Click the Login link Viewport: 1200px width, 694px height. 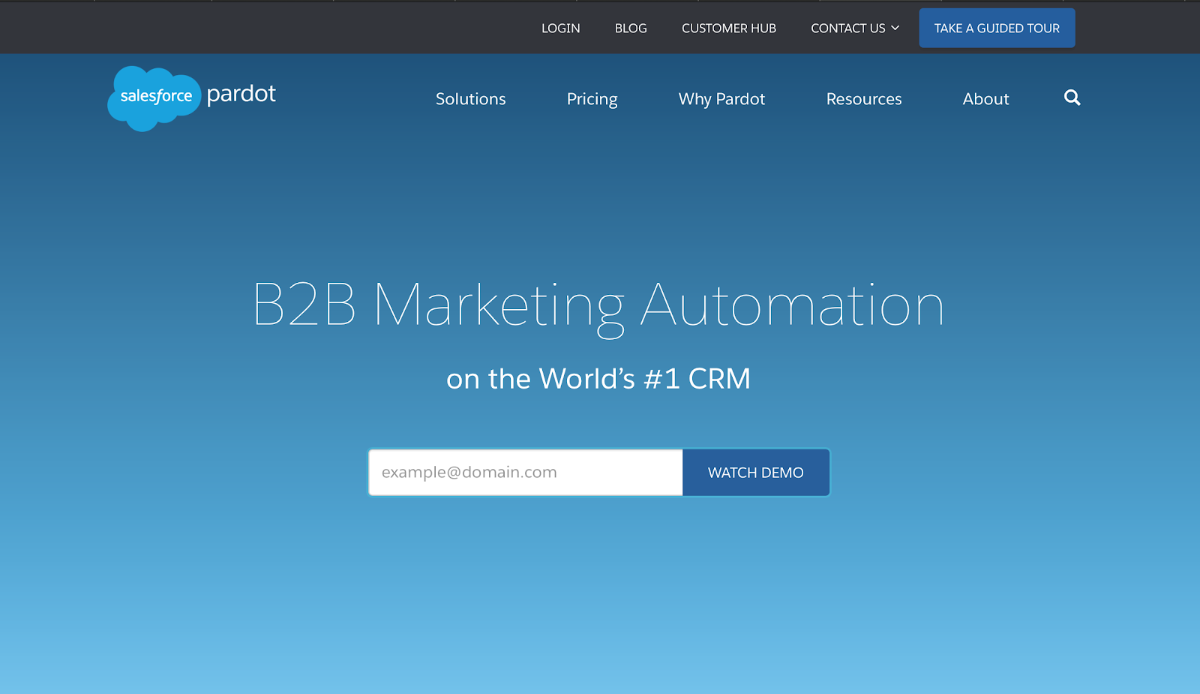(561, 28)
